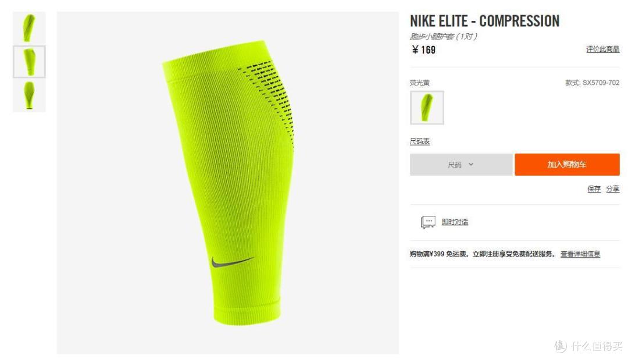628x359 pixels.
Task: Click the live chat speech bubble icon
Action: pos(428,222)
